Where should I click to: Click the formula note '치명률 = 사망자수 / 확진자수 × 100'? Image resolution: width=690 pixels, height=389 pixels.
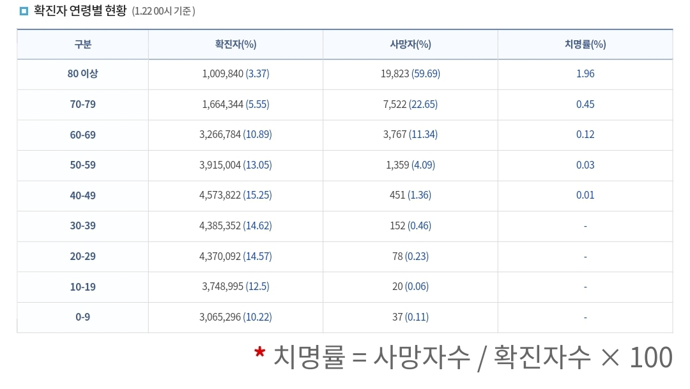point(473,357)
